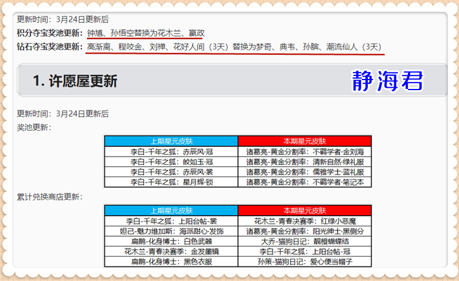Click cell '诸葛亮-黄金分割率: 儒雅学士·蓝礼服'

tap(305, 172)
